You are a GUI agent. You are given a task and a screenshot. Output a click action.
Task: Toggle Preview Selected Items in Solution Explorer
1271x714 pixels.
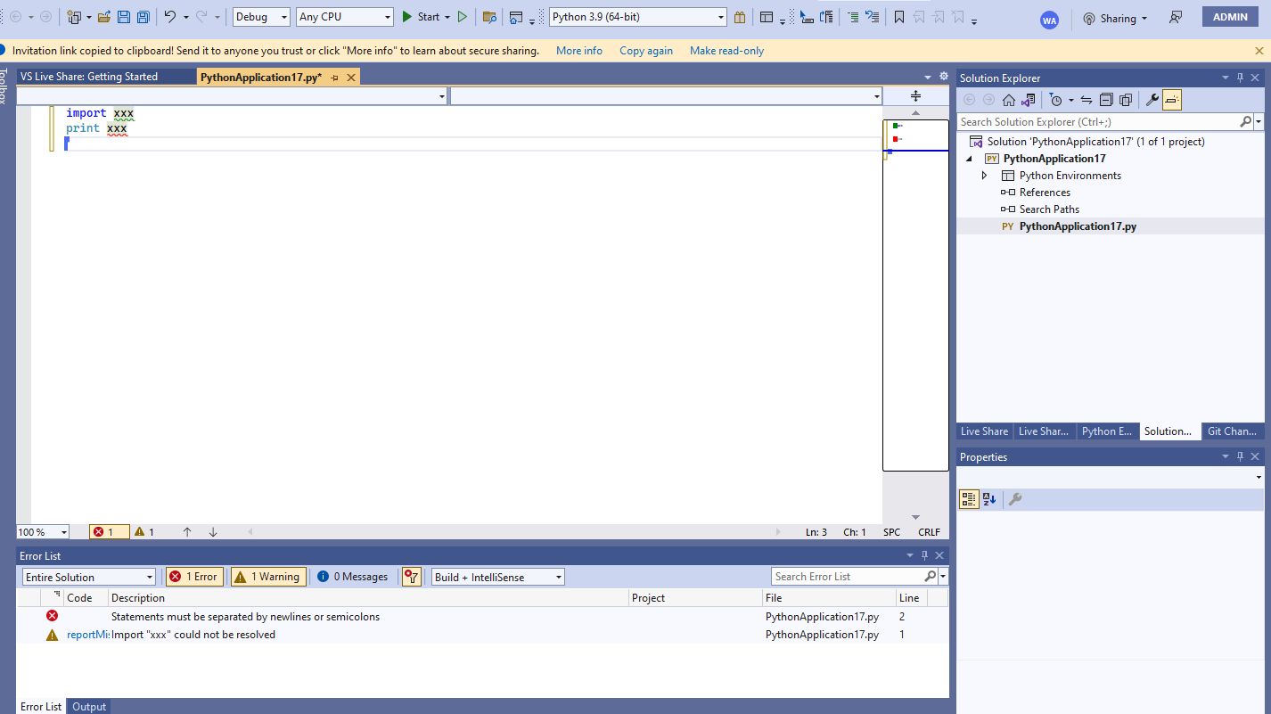pyautogui.click(x=1172, y=100)
